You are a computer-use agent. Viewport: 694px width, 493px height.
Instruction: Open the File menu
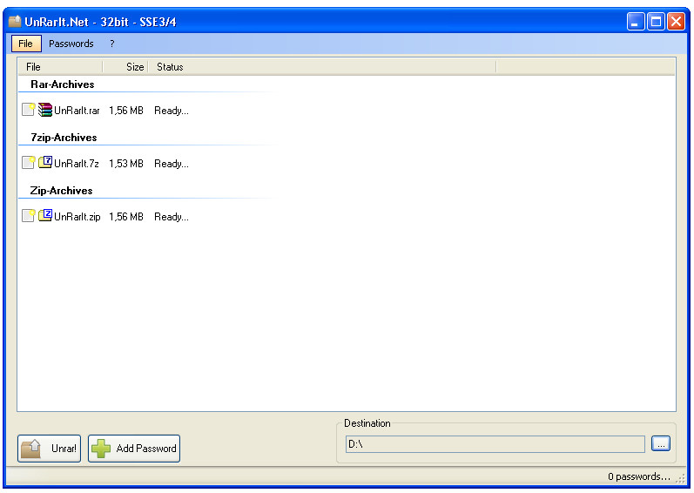click(x=26, y=44)
